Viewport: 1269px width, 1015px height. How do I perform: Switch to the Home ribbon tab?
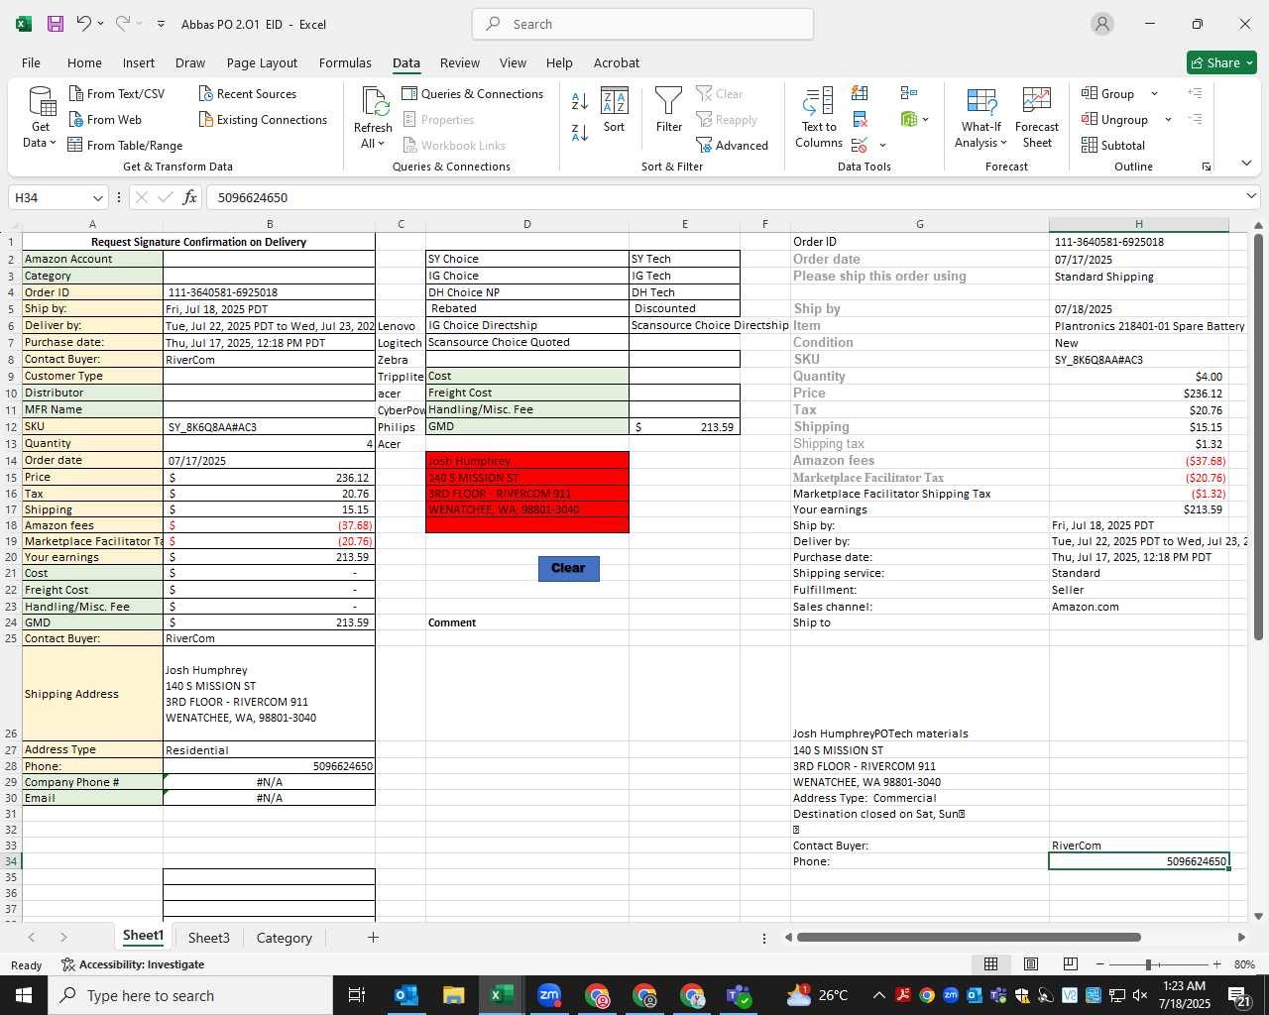(x=84, y=62)
